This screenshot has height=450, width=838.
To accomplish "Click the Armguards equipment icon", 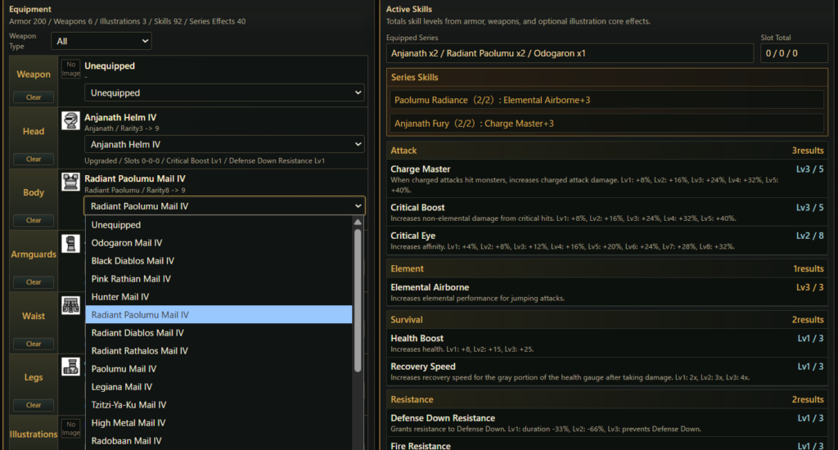I will click(x=70, y=244).
